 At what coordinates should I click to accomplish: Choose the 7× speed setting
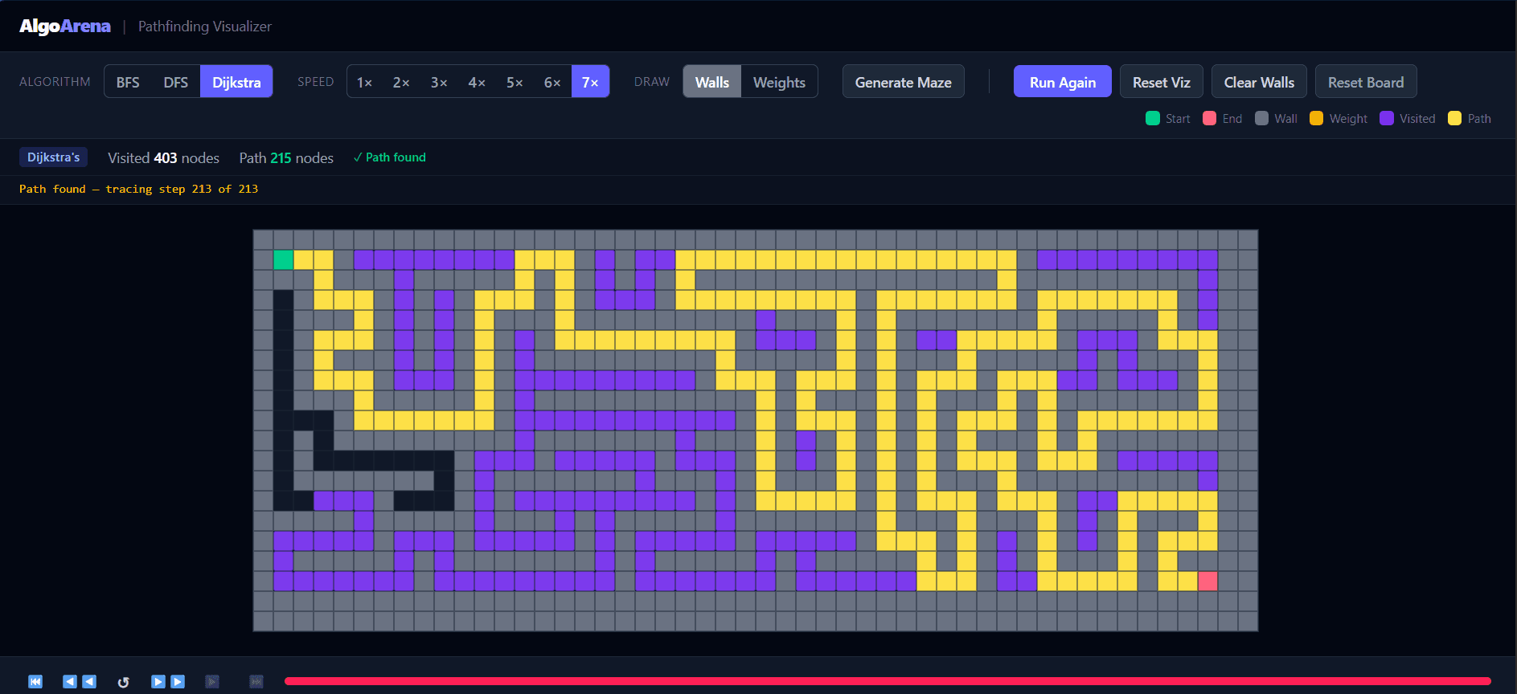click(x=590, y=82)
